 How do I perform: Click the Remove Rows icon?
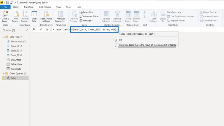pyautogui.click(x=137, y=14)
